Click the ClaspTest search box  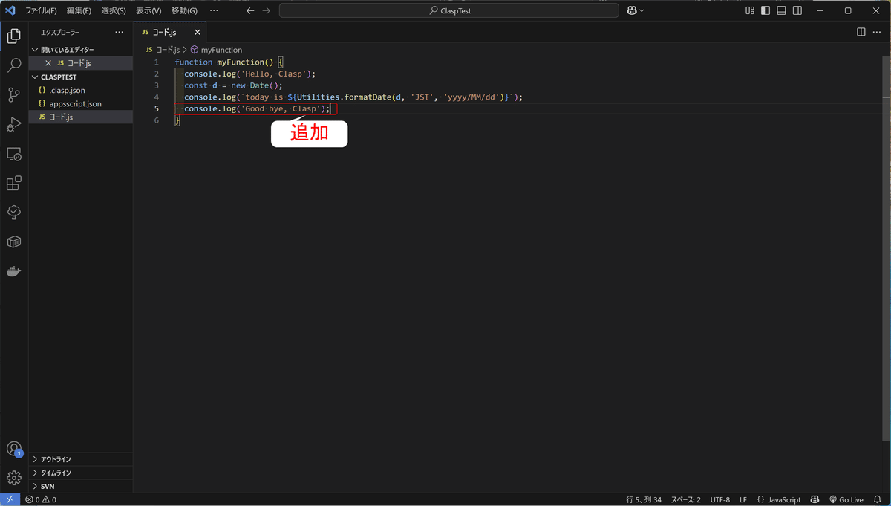(x=448, y=10)
